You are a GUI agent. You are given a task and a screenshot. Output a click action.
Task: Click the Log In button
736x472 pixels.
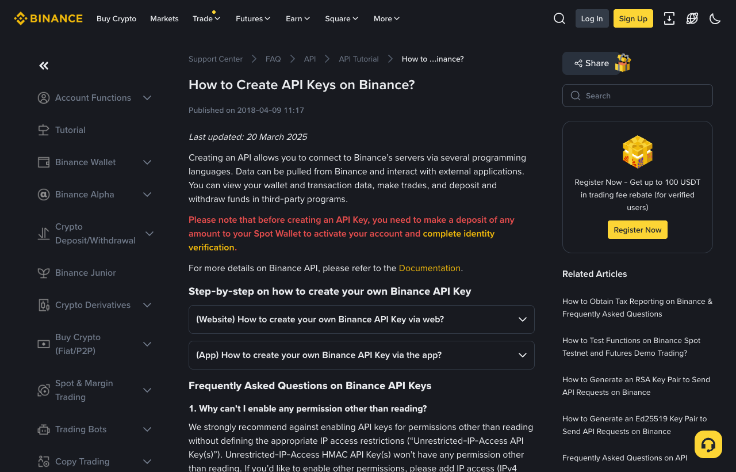(x=592, y=18)
